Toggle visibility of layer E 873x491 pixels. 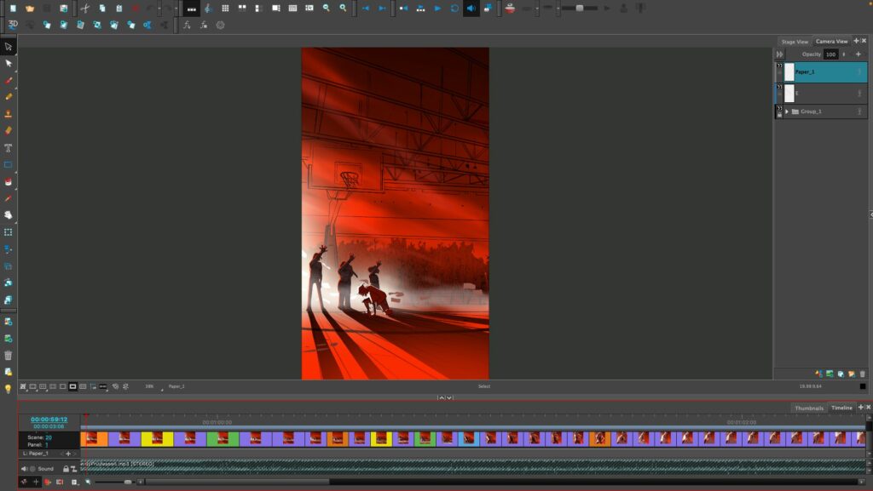click(x=779, y=88)
